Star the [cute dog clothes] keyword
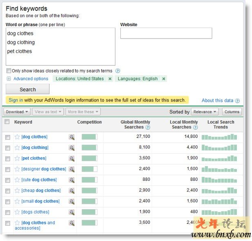The image size is (252, 241). pos(17,180)
